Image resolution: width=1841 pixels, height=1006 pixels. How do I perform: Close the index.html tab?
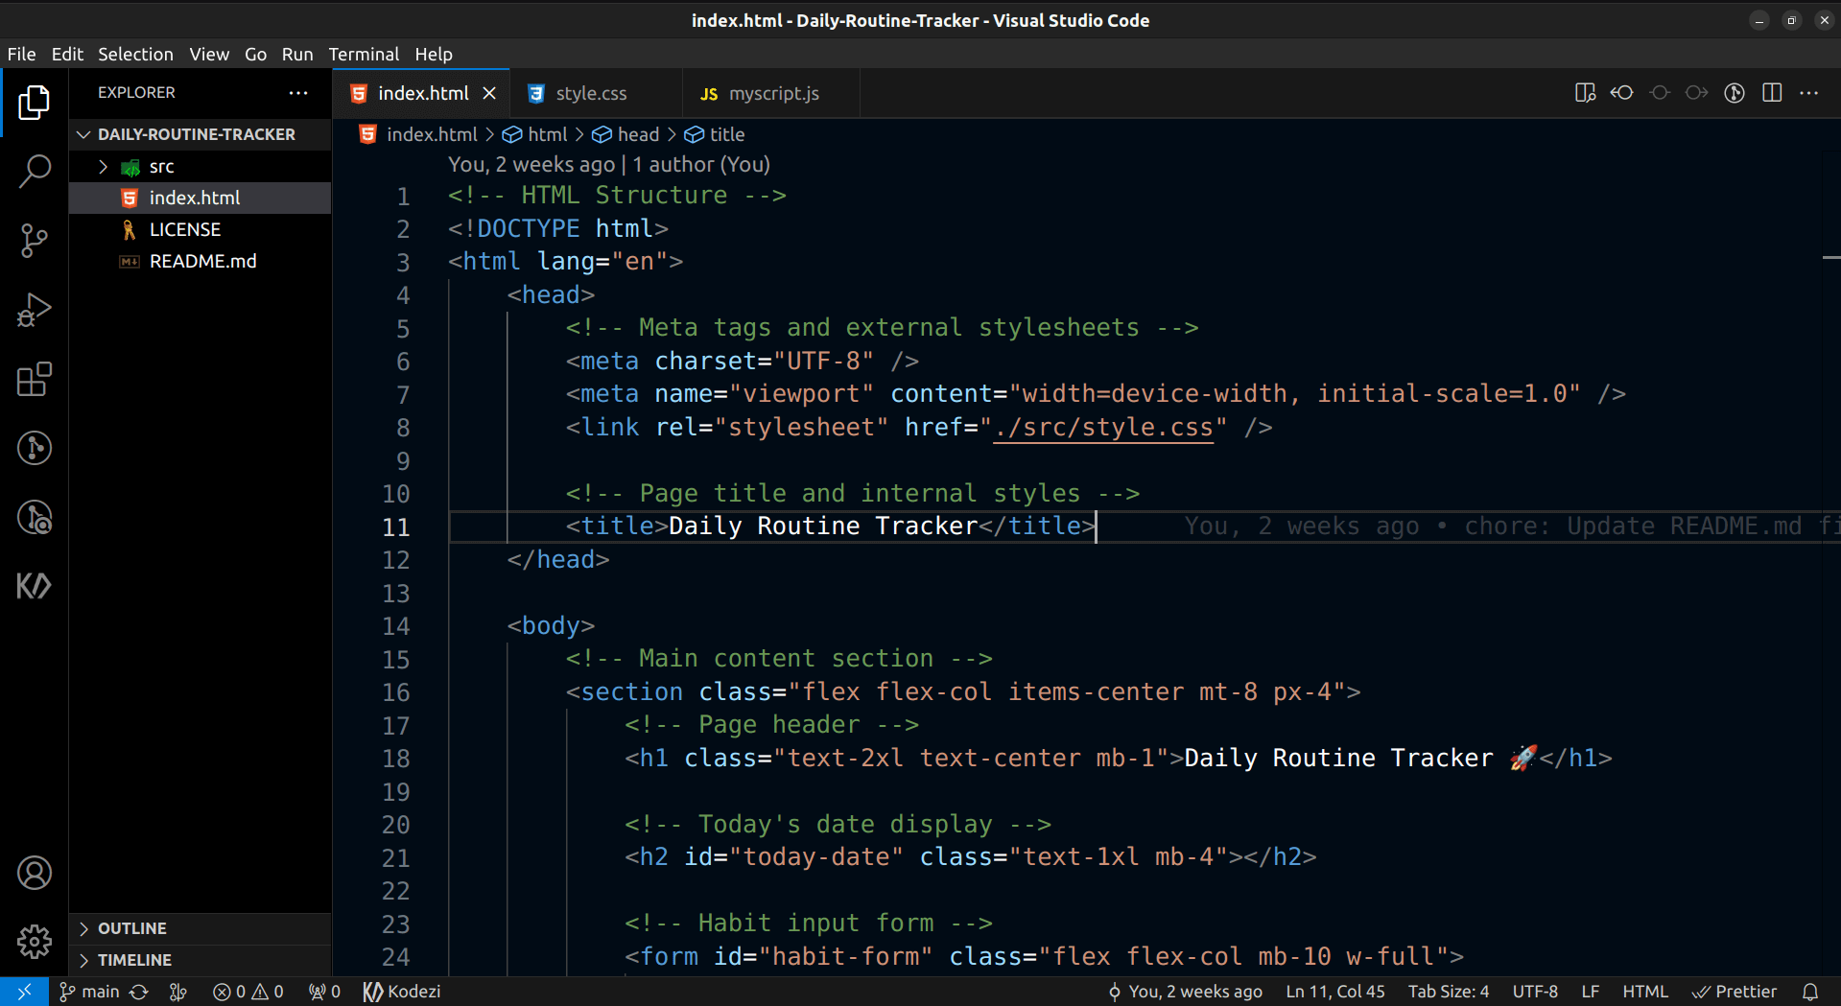[x=489, y=93]
